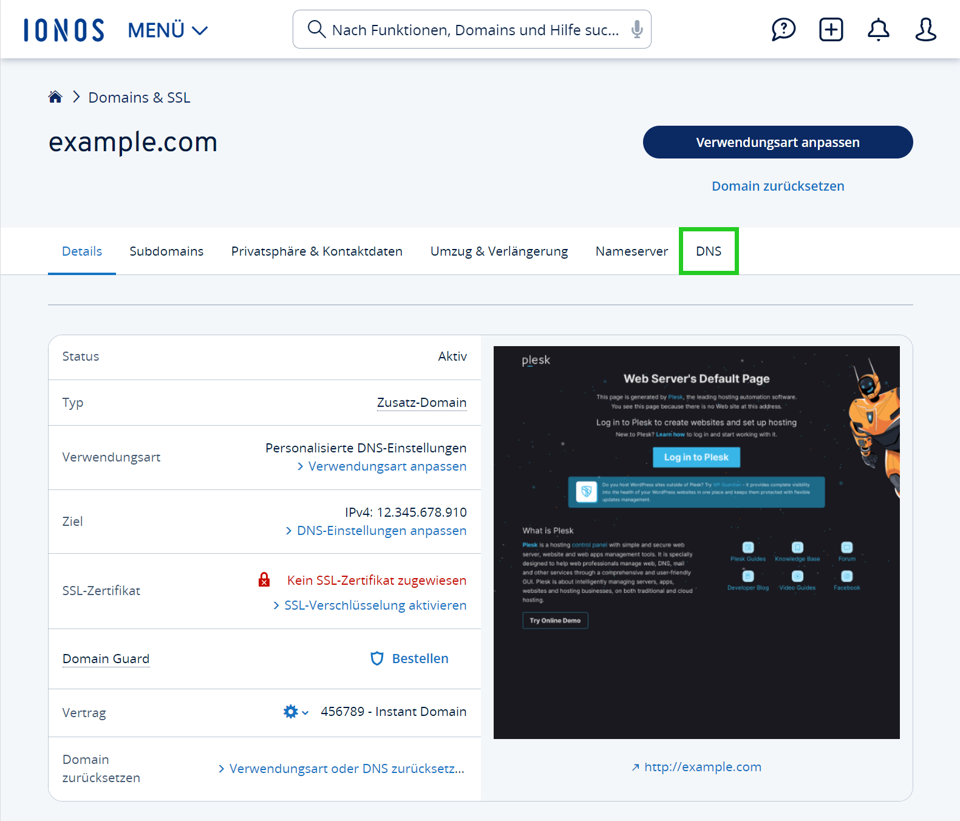Viewport: 960px width, 821px height.
Task: Click the Plesk default page preview thumbnail
Action: [696, 542]
